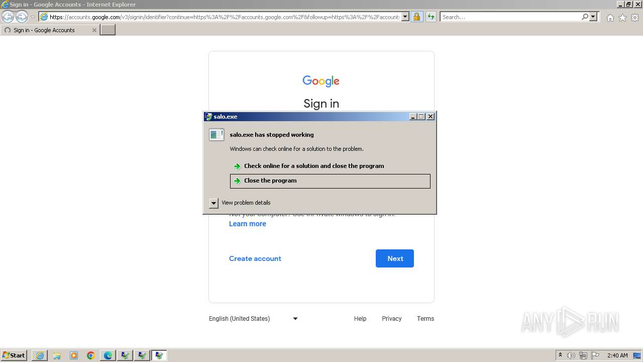The width and height of the screenshot is (643, 362).
Task: Close the salo.exe error dialog
Action: pos(431,117)
